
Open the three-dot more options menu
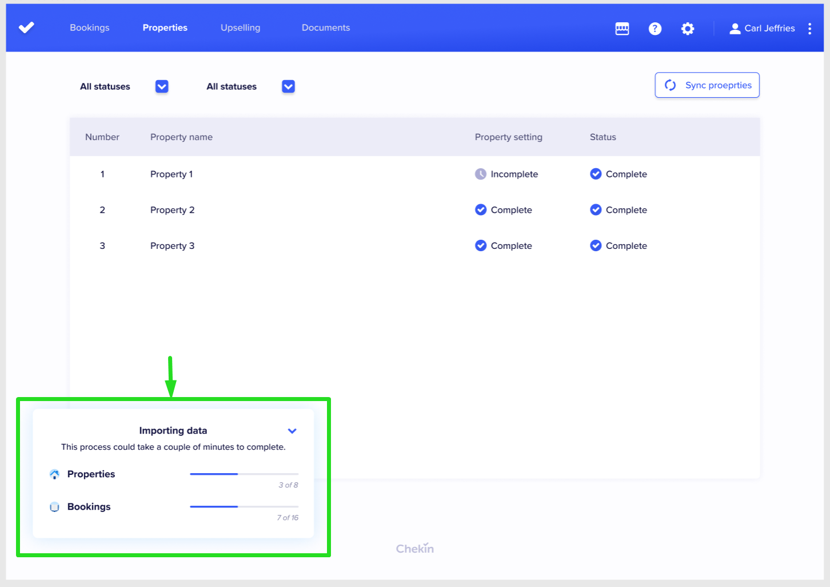809,29
